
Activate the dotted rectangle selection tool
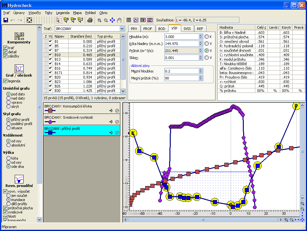pos(59,20)
